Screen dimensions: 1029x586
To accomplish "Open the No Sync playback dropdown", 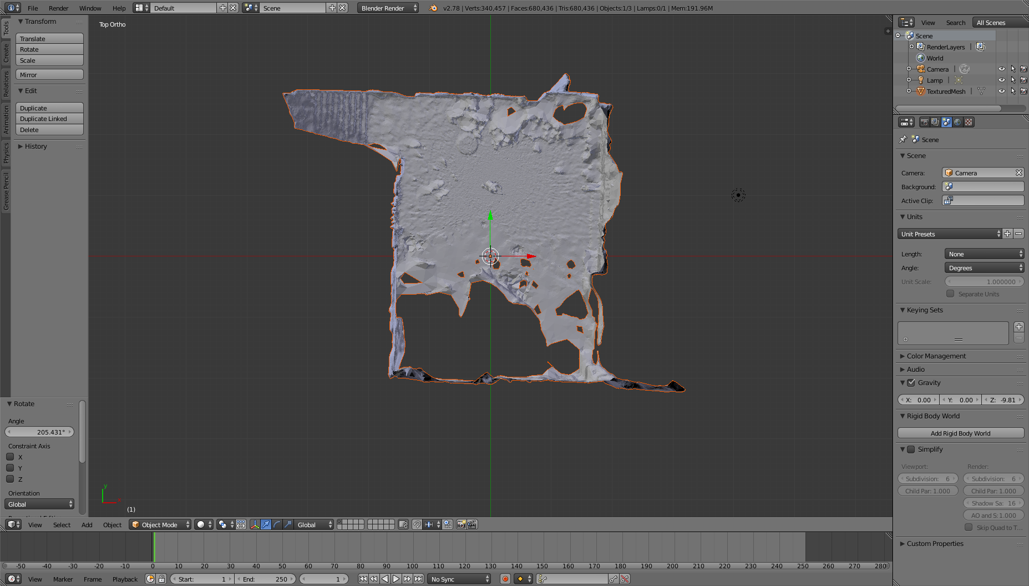I will tap(459, 579).
